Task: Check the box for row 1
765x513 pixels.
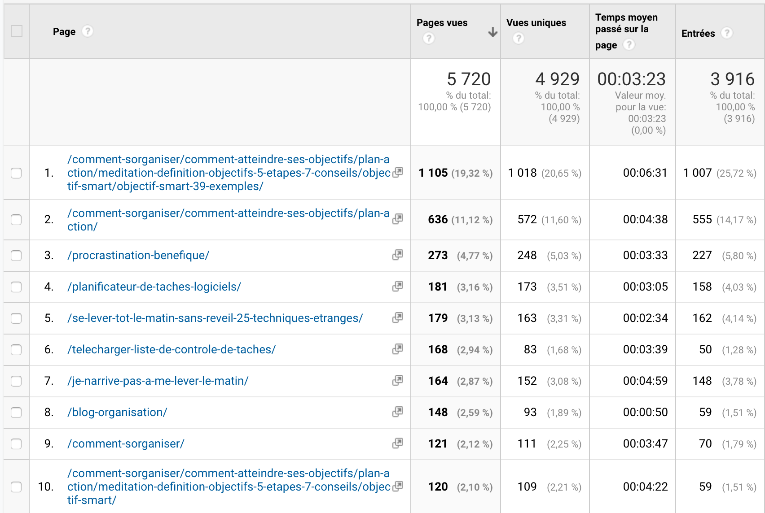Action: coord(16,173)
